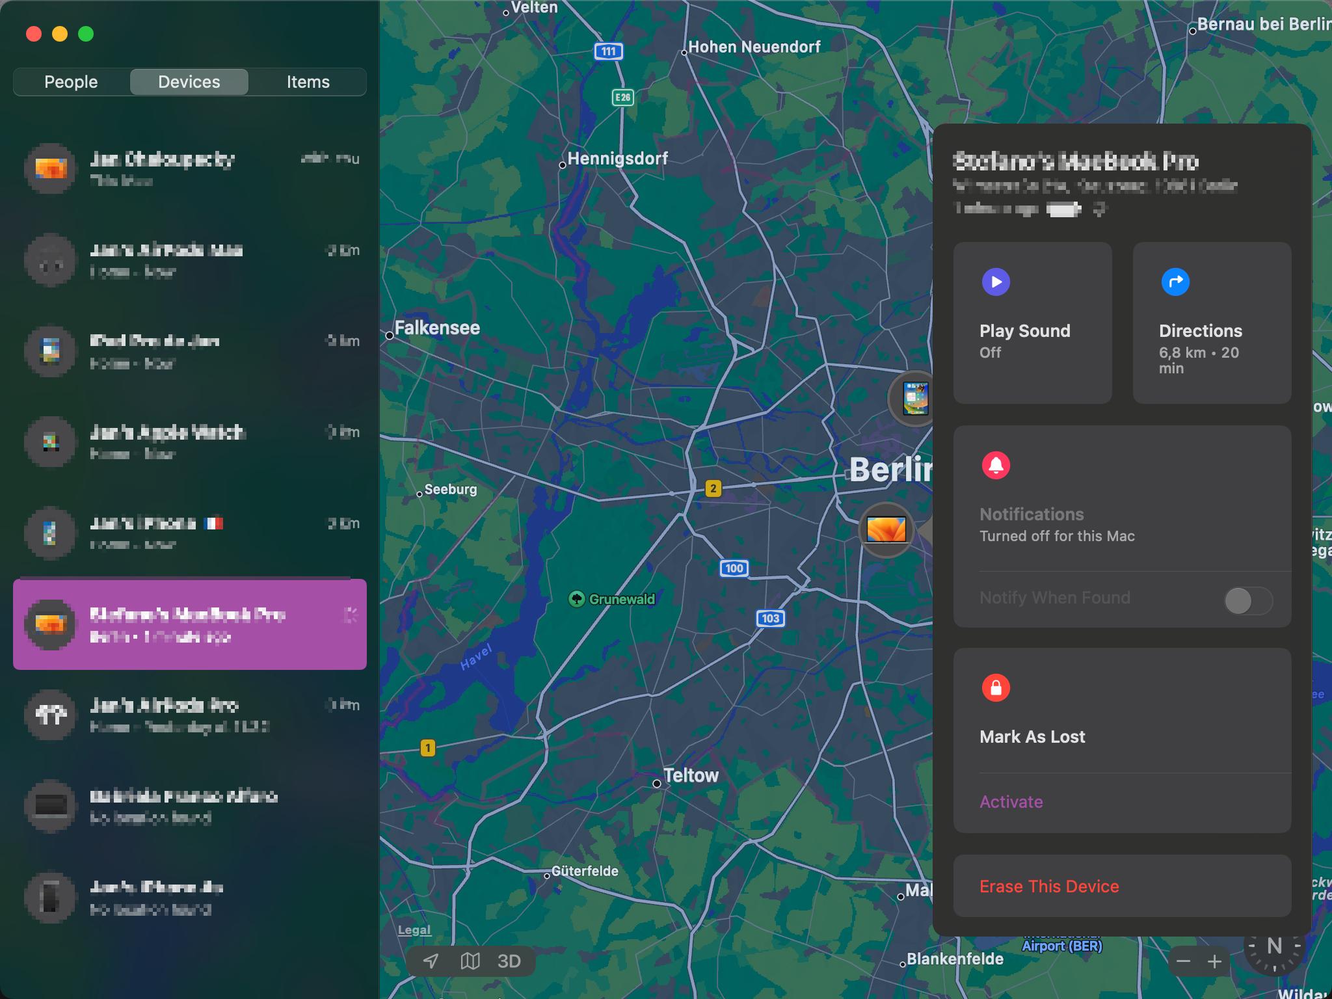Select Jan's AirPods Max in the device list
Image resolution: width=1332 pixels, height=999 pixels.
click(190, 260)
